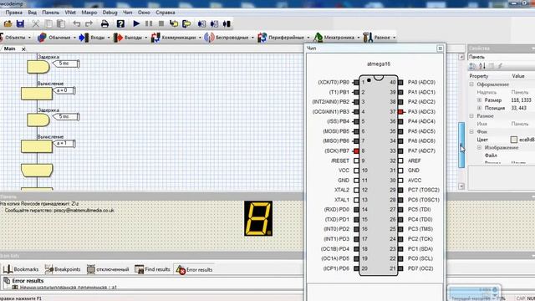Click the Выходы outputs icon
Viewport: 535px width, 301px height.
[x=118, y=37]
